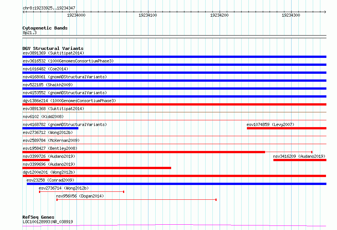Open variant nsv4168782 (gnomADStructuralVariants) label

coord(65,124)
